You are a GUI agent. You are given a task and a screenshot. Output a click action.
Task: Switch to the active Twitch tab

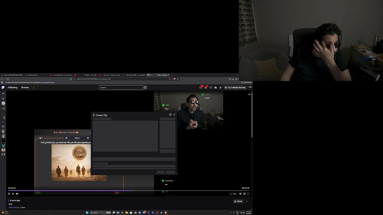tap(158, 75)
